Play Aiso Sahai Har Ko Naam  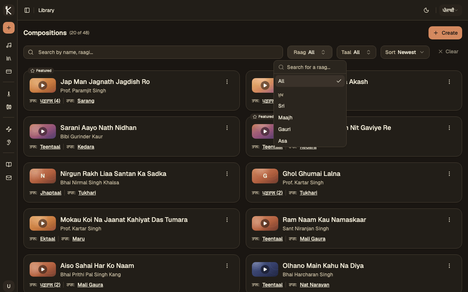coord(43,269)
